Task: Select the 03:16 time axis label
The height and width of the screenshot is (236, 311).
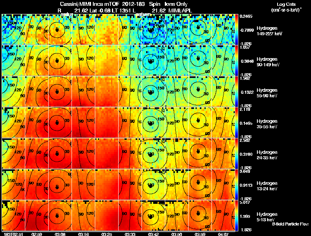Action: 83,234
